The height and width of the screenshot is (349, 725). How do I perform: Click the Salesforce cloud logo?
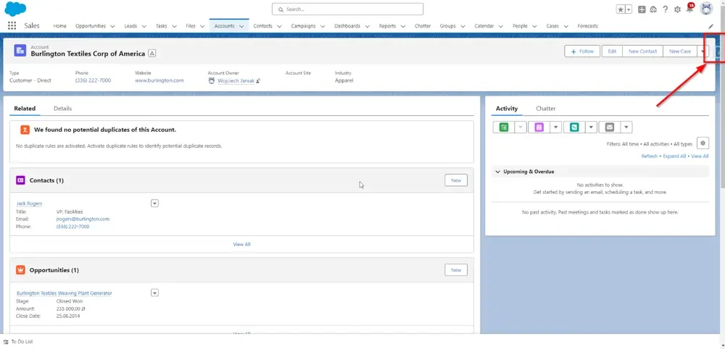point(15,9)
